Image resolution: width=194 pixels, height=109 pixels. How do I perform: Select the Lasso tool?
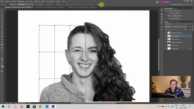coord(2,16)
